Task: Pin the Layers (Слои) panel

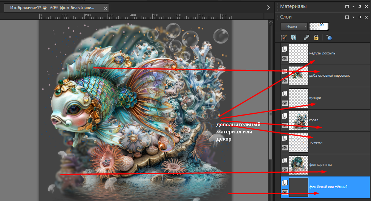Action: pos(360,17)
